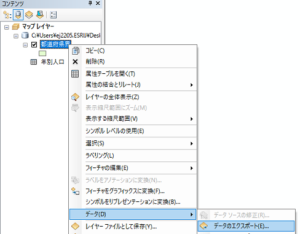Click the repair data source icon
The image size is (300, 234).
coord(204,215)
